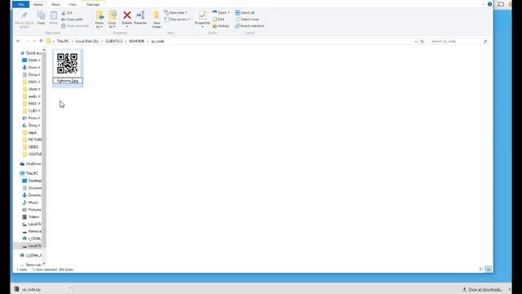Collapse the ribbon with the chevron
This screenshot has width=522, height=294.
(x=483, y=4)
